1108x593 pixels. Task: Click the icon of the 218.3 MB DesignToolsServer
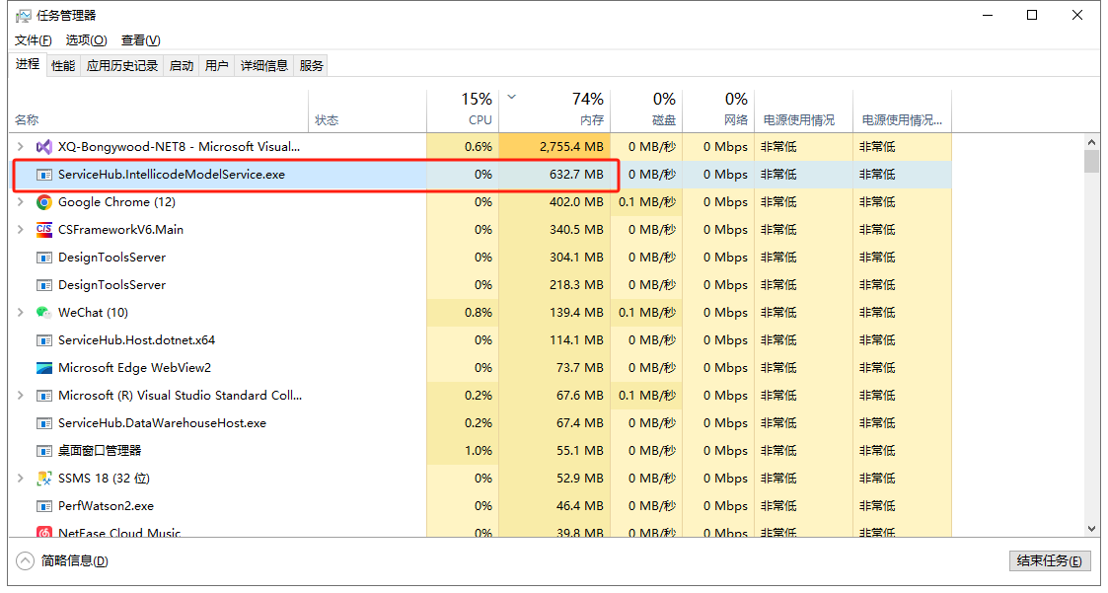(43, 285)
